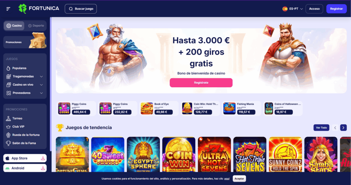Click the Android download icon
Viewport: 351px width, 185px height.
43,168
